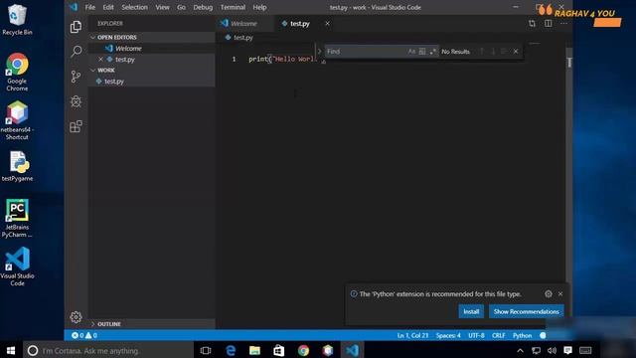Click CRLF line ending in status bar
Image resolution: width=636 pixels, height=358 pixels.
(499, 336)
